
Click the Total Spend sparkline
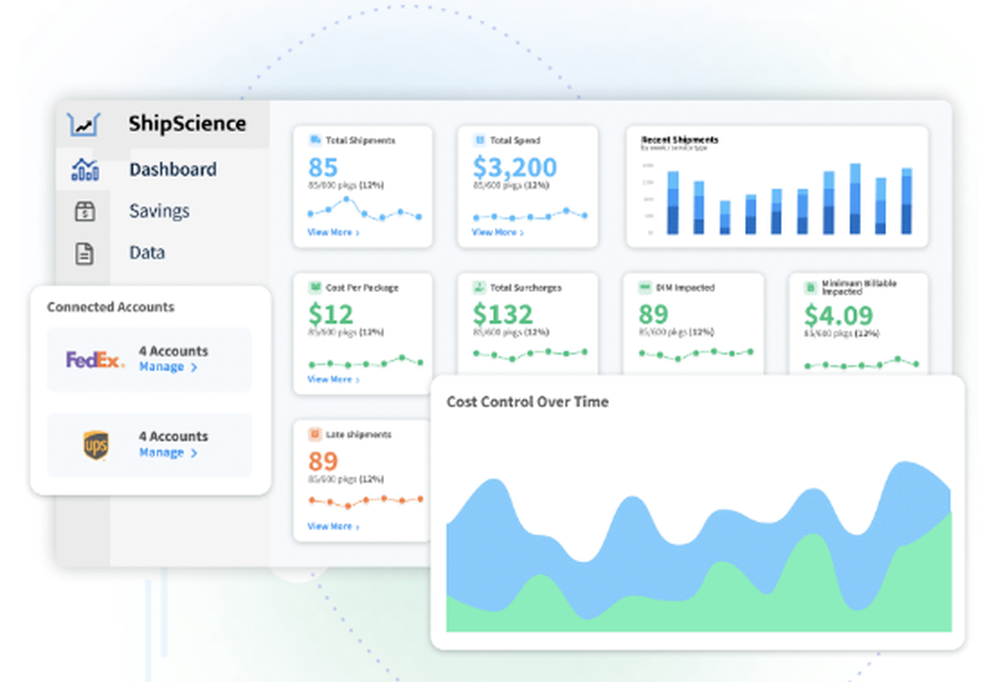[x=530, y=214]
